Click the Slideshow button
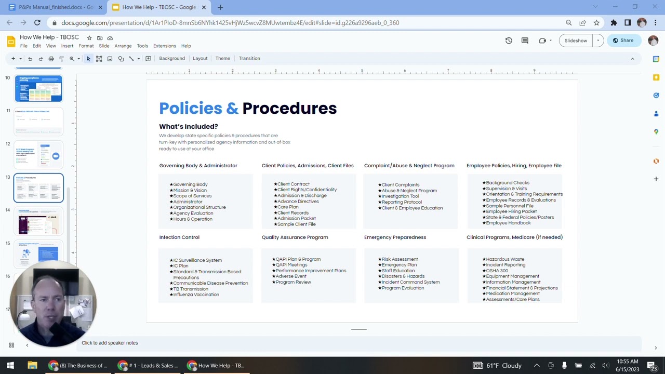665x374 pixels. [x=576, y=41]
